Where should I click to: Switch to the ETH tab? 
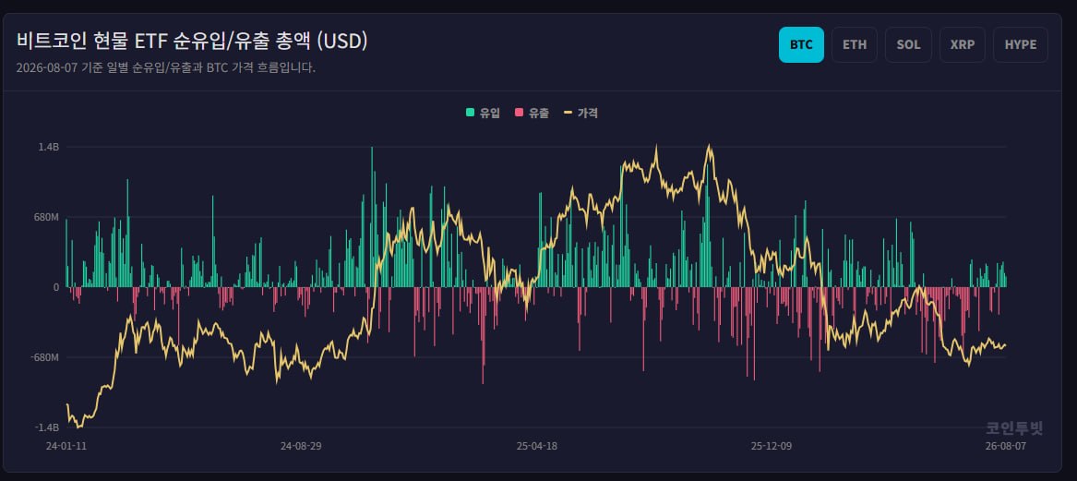(x=855, y=44)
